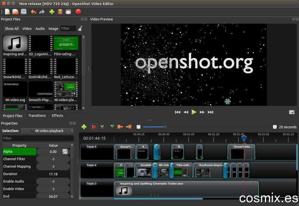Adjust the timeline zoom slider
The width and height of the screenshot is (299, 206).
click(165, 127)
